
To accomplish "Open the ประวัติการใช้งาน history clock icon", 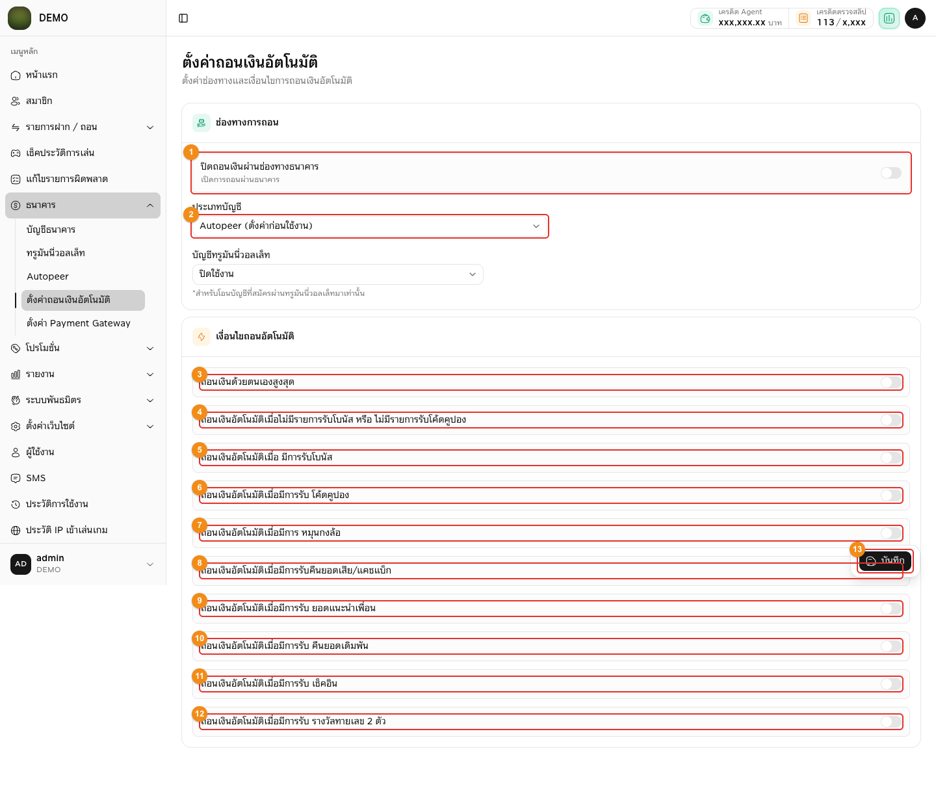I will click(16, 505).
